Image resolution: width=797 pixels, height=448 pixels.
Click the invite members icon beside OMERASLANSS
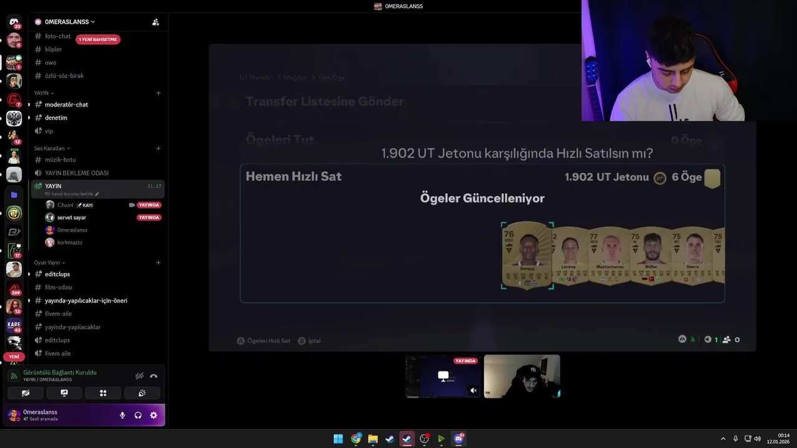156,22
